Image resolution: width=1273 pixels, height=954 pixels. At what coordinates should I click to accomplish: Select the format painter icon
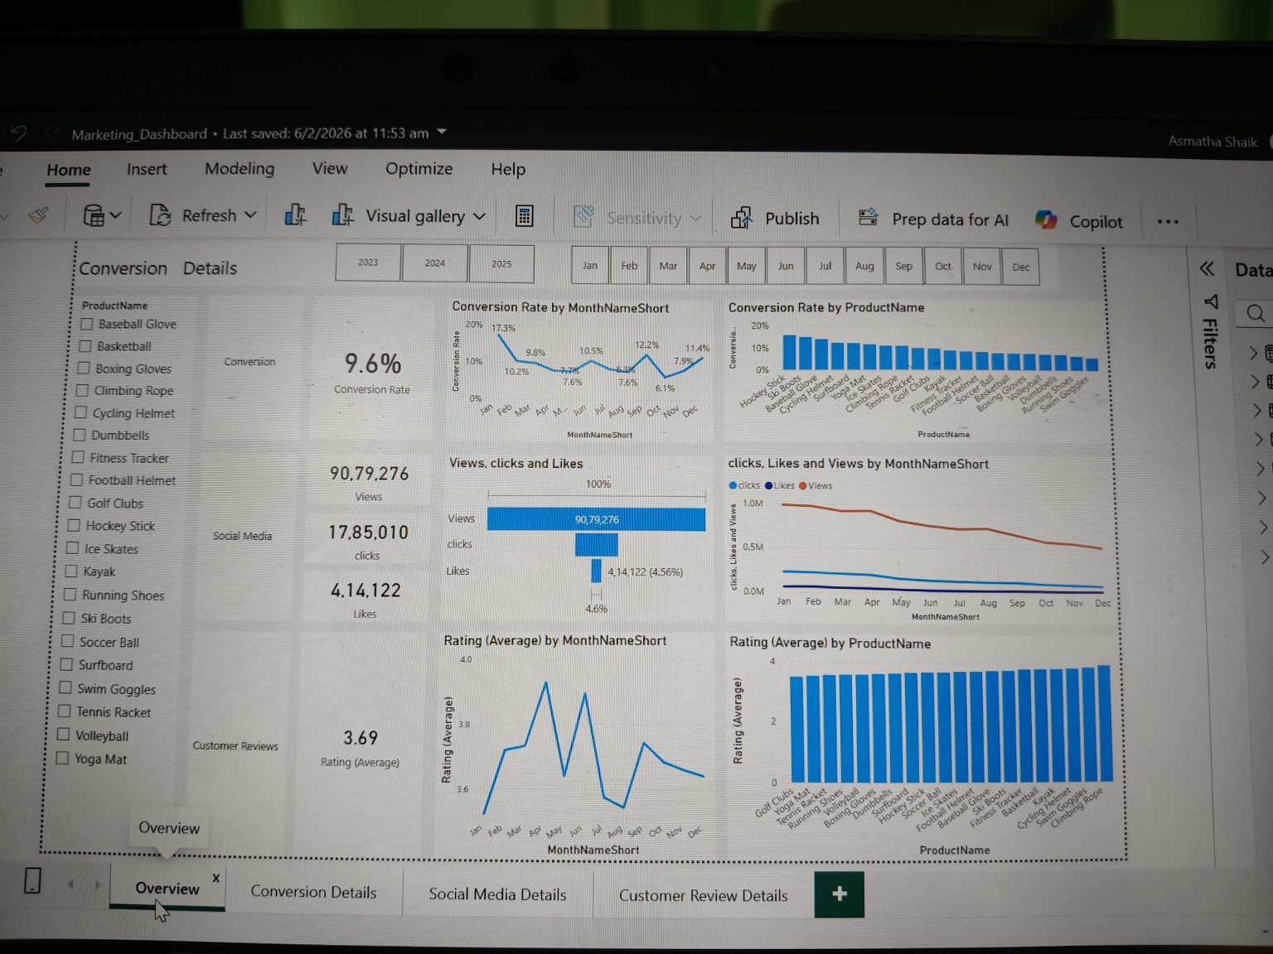point(38,216)
